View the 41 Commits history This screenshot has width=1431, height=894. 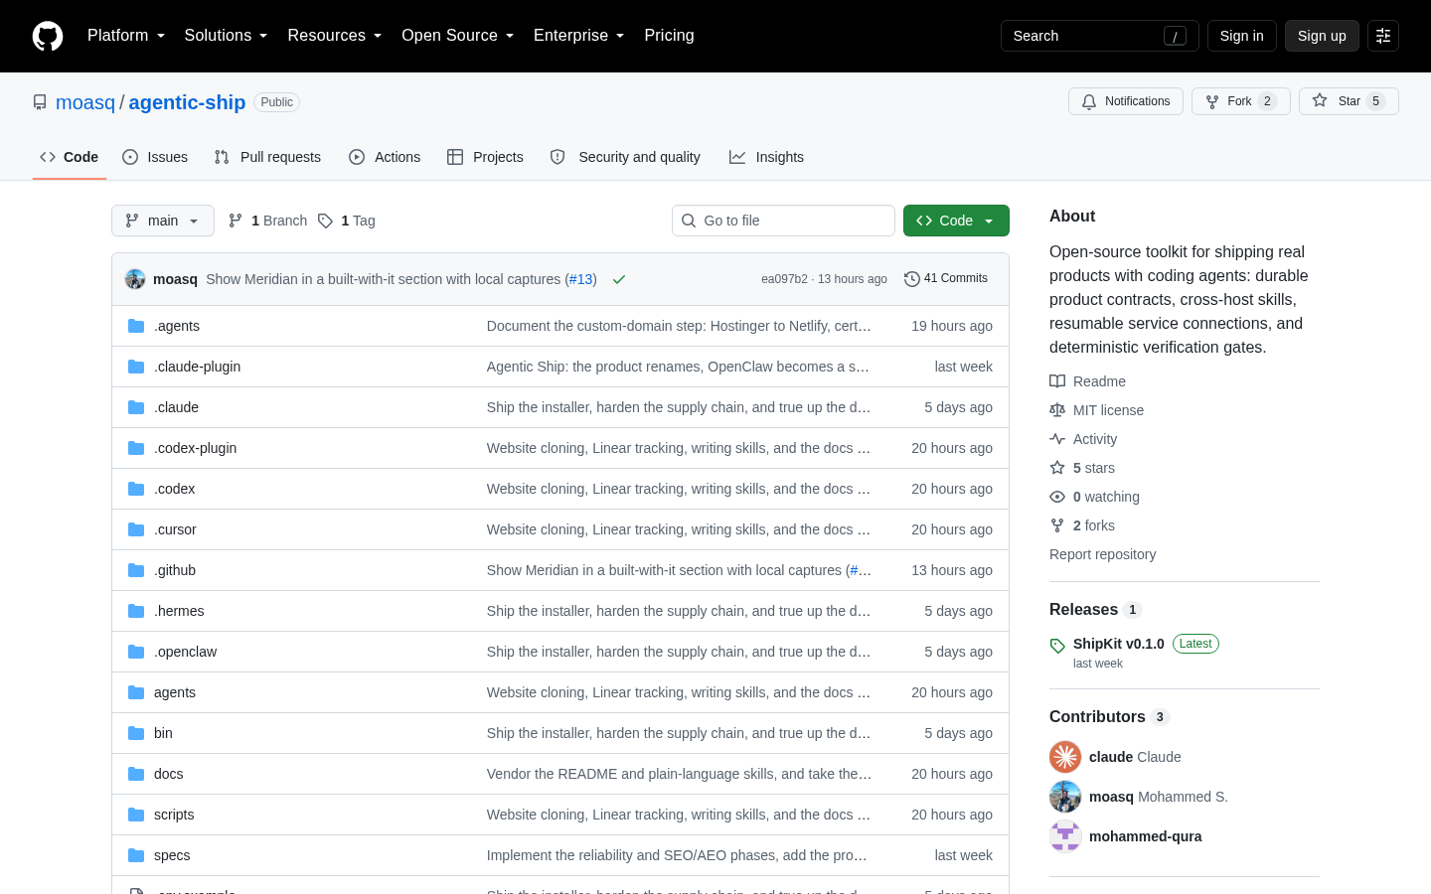[946, 279]
